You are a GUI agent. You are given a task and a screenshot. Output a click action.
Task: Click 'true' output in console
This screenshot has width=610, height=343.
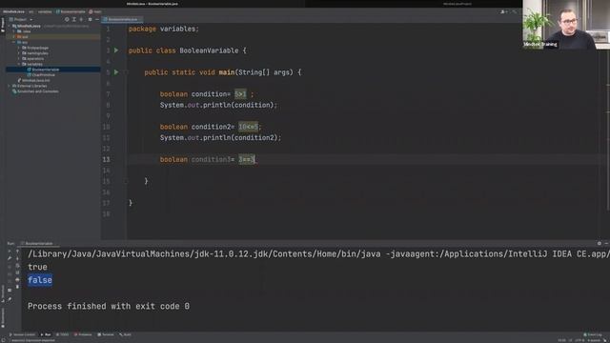pyautogui.click(x=37, y=267)
